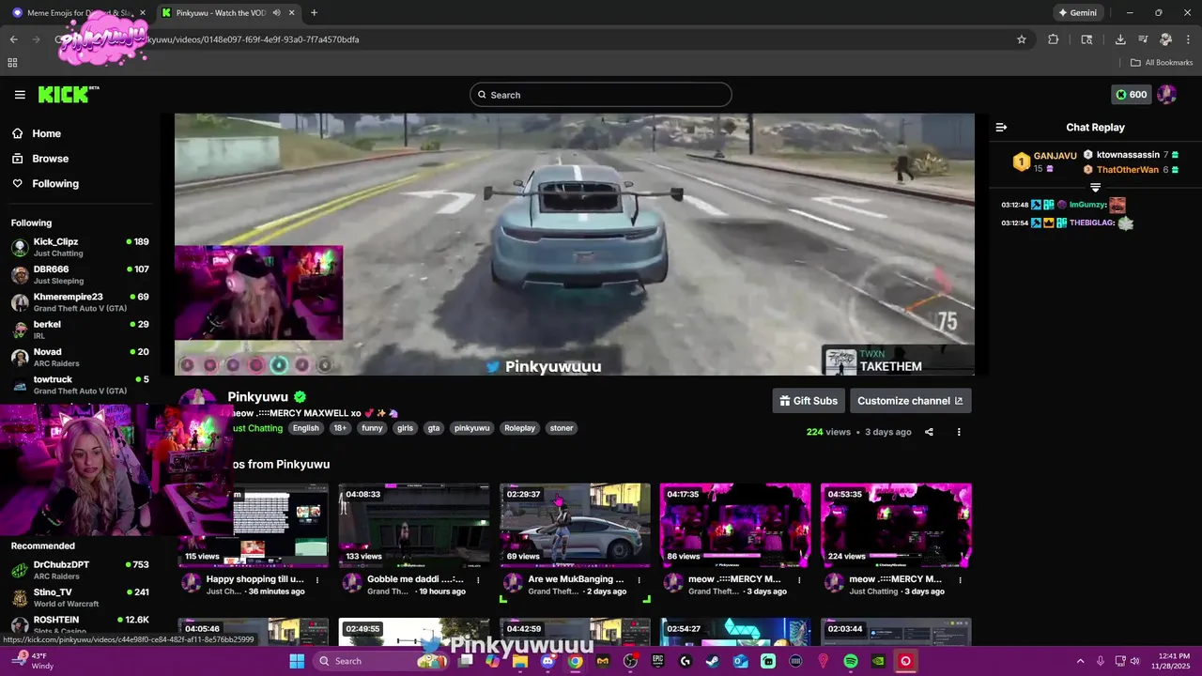Open Discord from taskbar
The height and width of the screenshot is (676, 1202).
click(547, 661)
